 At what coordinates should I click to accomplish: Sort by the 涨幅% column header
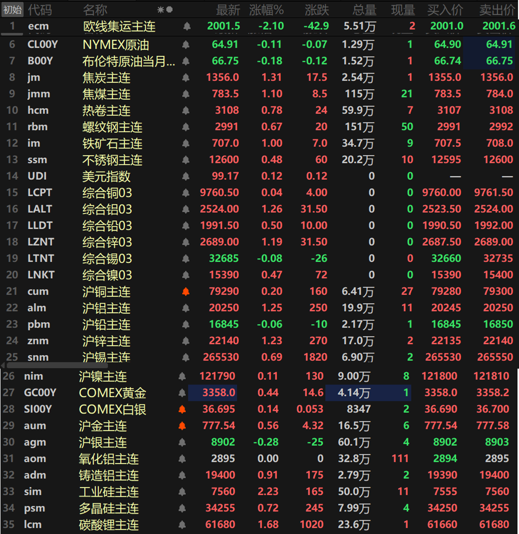(266, 10)
